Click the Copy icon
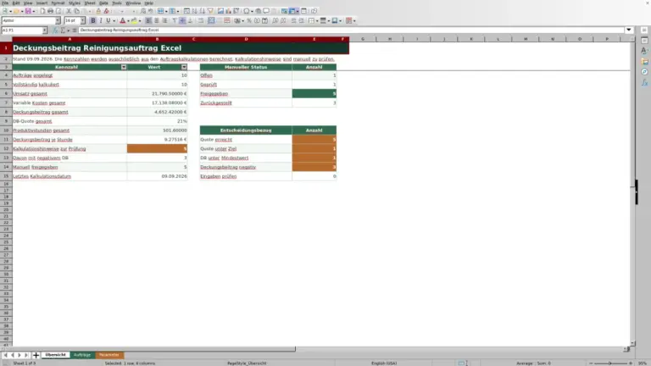Viewport: 651px width, 366px height. point(76,11)
